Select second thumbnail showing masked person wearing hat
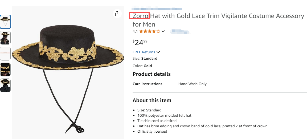Viewport: 307px width, 139px height. pos(5,37)
